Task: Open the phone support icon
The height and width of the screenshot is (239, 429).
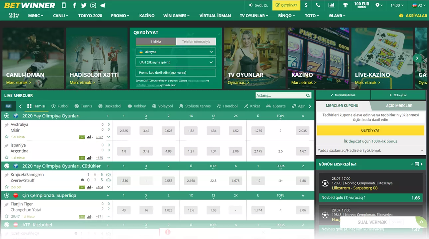Action: coord(318,5)
